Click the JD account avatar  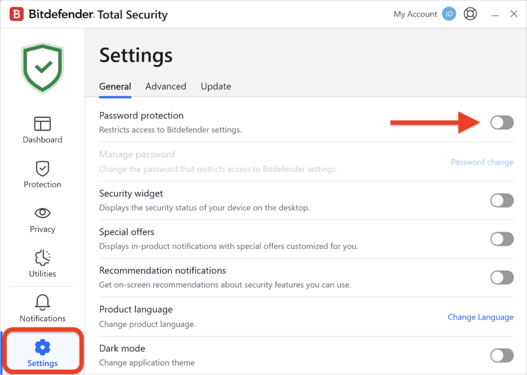click(x=448, y=14)
